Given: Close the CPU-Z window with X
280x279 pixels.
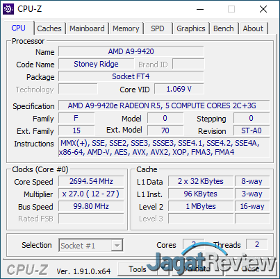Looking at the screenshot, I should (x=263, y=9).
